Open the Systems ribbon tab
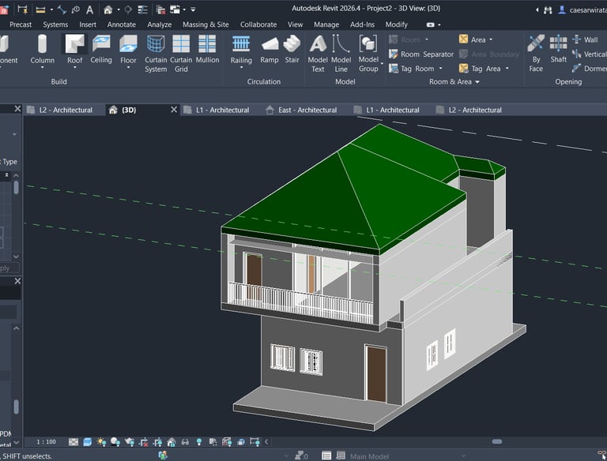Image resolution: width=607 pixels, height=461 pixels. (55, 24)
